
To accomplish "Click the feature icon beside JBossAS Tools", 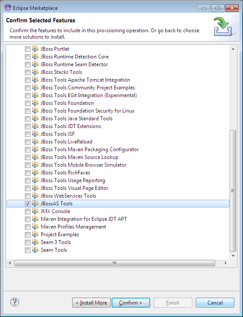I will (35, 204).
